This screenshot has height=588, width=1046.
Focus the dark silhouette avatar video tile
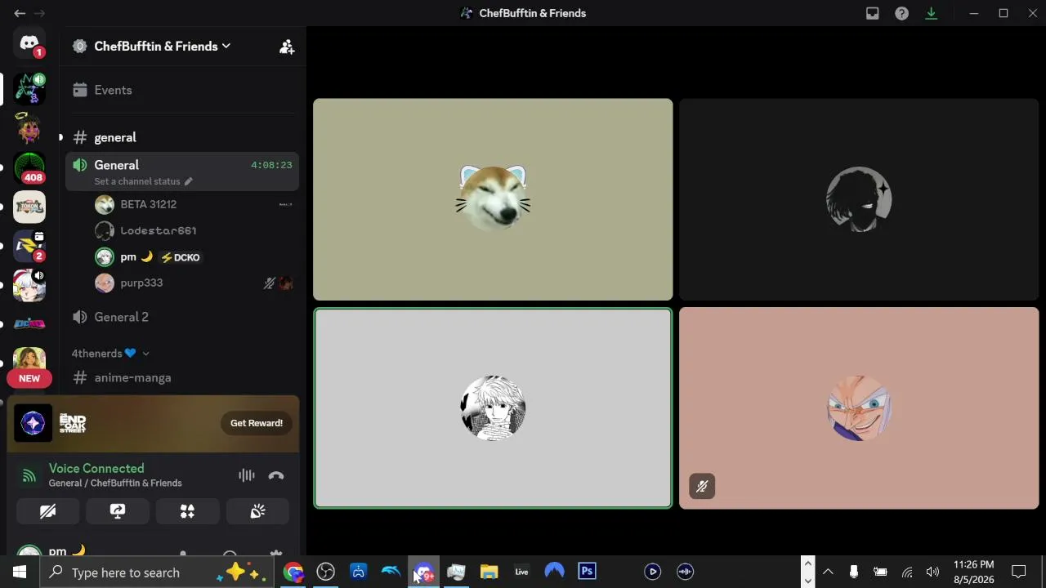tap(859, 199)
